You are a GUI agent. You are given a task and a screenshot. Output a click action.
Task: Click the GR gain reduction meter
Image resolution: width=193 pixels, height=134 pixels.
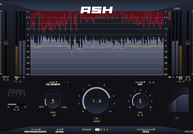[169, 43]
